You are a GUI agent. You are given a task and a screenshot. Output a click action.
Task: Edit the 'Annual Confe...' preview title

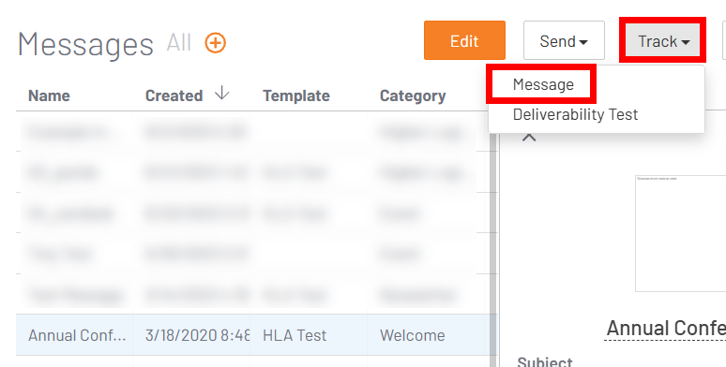(x=666, y=329)
